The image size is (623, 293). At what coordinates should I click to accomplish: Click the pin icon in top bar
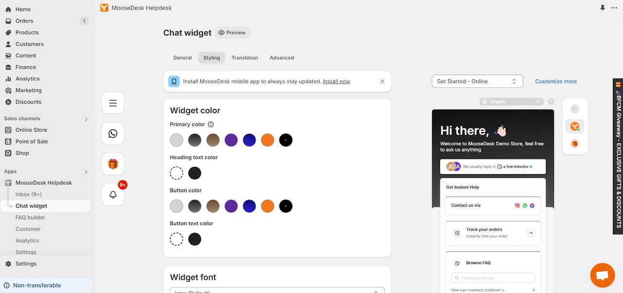(603, 8)
